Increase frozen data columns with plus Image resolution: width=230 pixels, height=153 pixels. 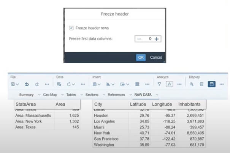[x=157, y=39]
